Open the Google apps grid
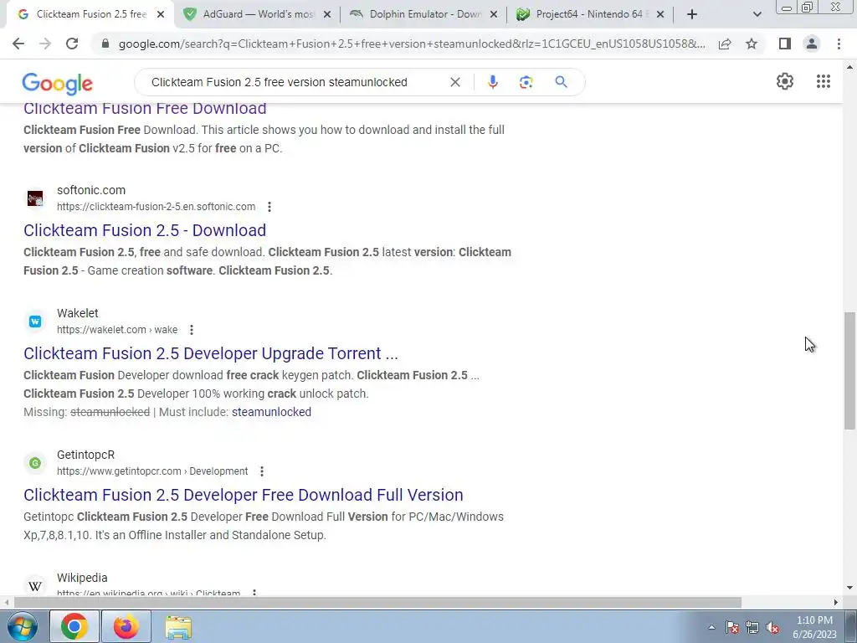 point(824,81)
